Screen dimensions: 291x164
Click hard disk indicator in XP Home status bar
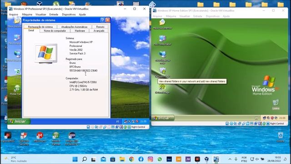coord(227,123)
